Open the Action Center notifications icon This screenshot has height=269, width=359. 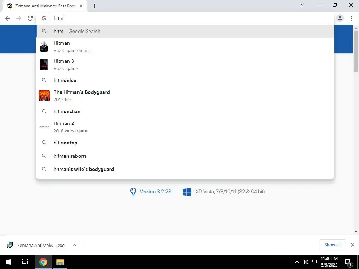point(348,262)
